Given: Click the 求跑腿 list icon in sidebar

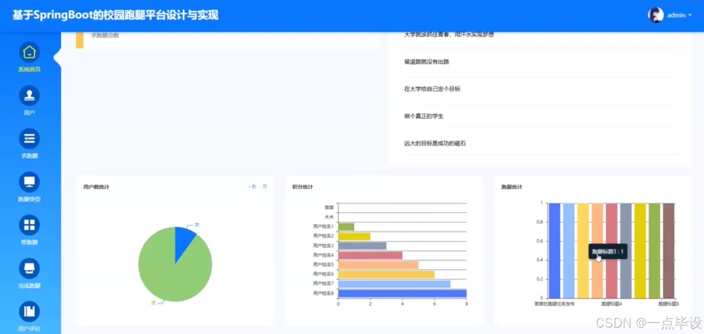Looking at the screenshot, I should coord(29,138).
